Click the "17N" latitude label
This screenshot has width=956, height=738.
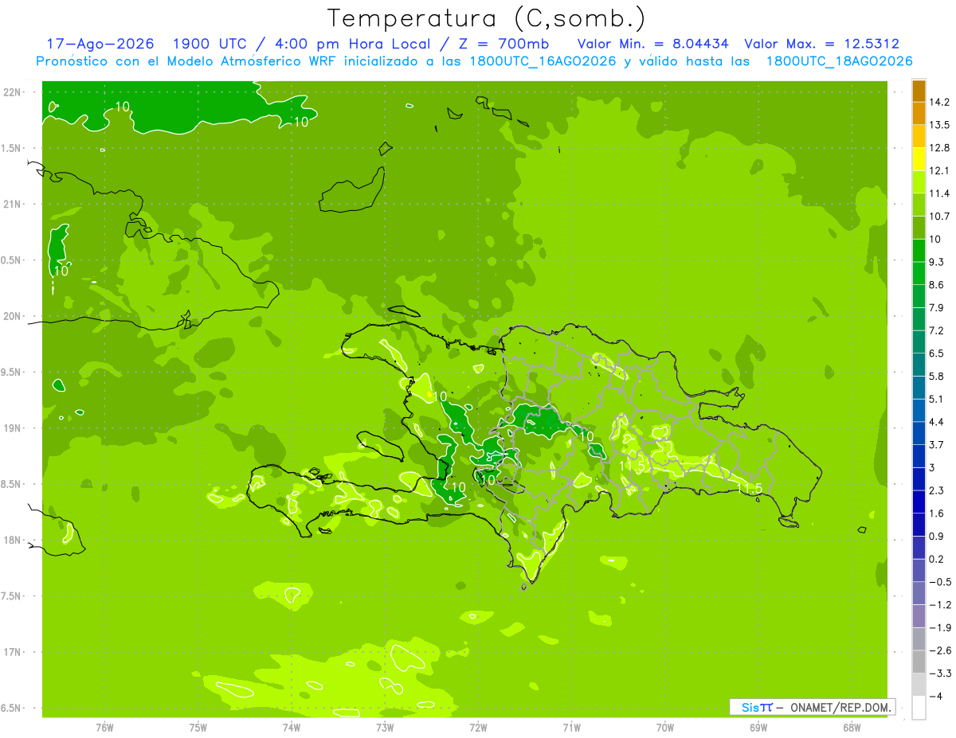tap(12, 652)
